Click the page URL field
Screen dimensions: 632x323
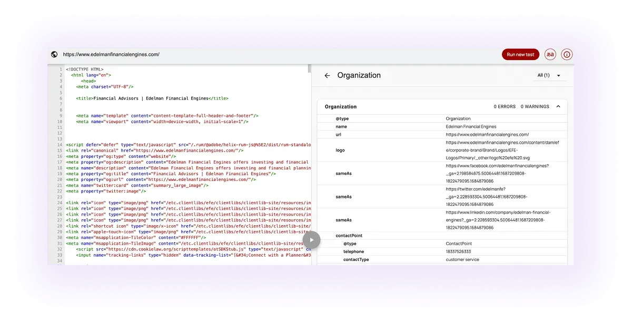279,54
